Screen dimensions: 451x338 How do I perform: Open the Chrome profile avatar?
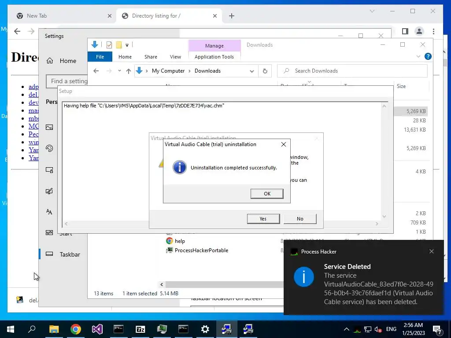click(419, 31)
